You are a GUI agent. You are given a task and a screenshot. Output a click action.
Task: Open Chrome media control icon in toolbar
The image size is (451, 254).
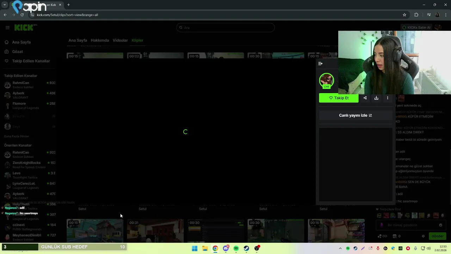coord(429,15)
